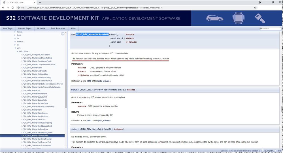Select LPI2C_DRV_MasterInit in the tree
Screen dimensions: 283x153
pyautogui.click(x=31, y=90)
